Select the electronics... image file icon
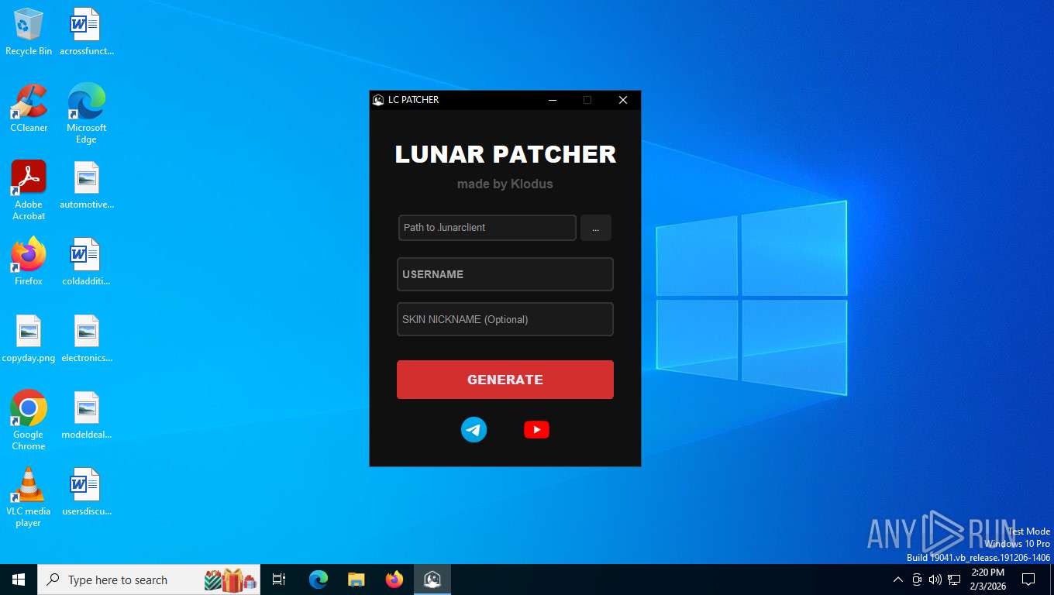Screen dimensions: 1054x595 pos(86,339)
